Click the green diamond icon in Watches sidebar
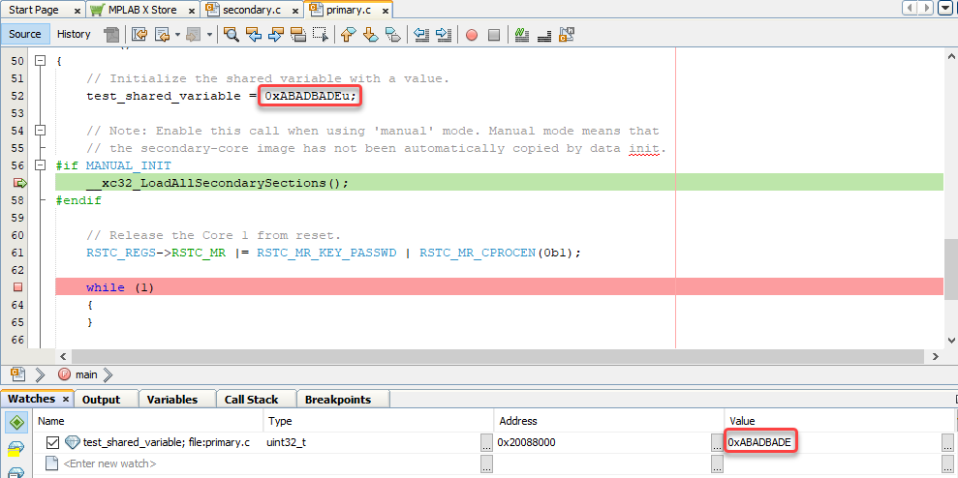 point(15,423)
